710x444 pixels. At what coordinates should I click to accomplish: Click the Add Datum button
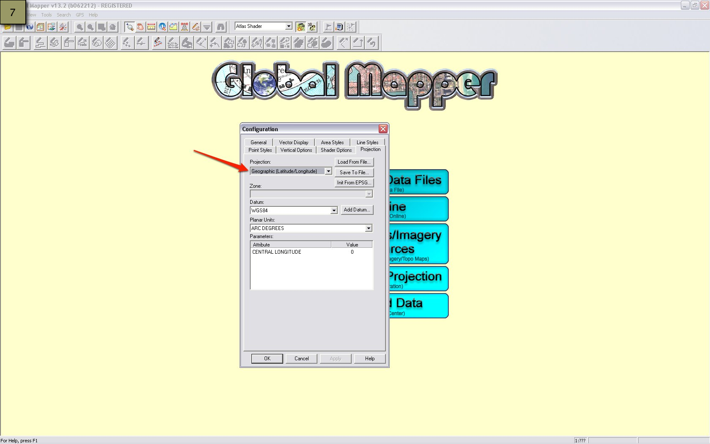tap(357, 210)
